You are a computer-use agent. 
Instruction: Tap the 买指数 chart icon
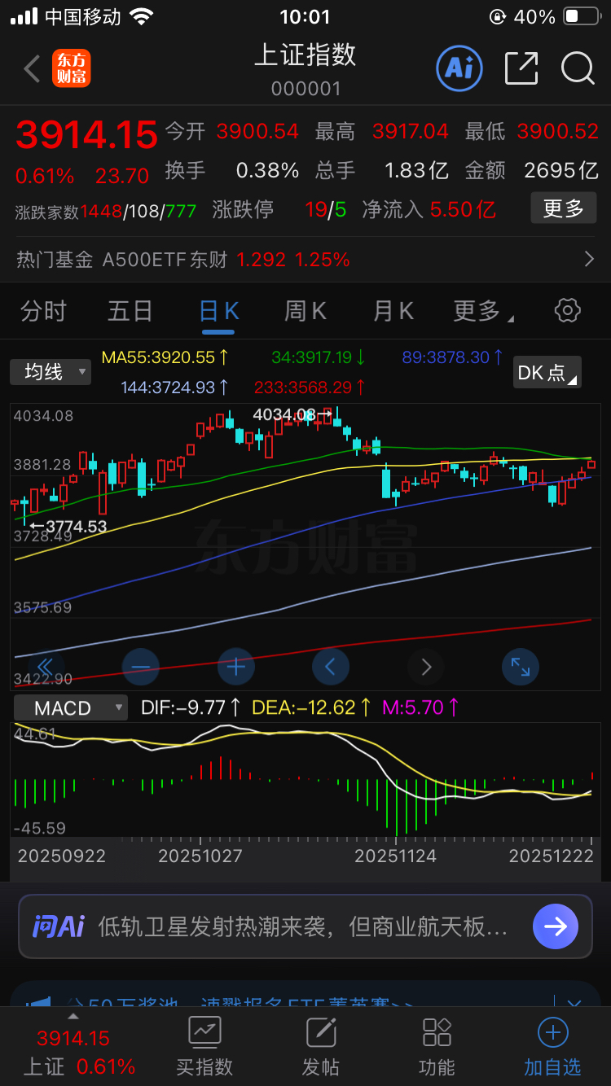[204, 1032]
